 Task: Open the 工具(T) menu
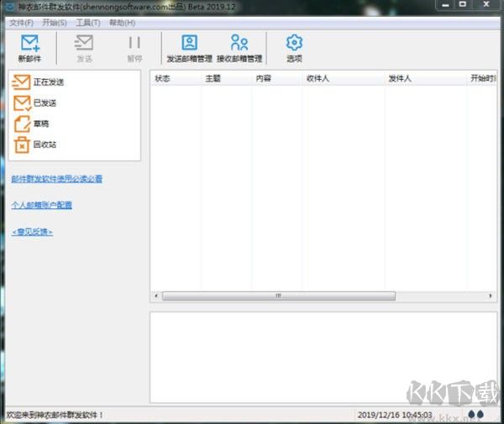[88, 23]
